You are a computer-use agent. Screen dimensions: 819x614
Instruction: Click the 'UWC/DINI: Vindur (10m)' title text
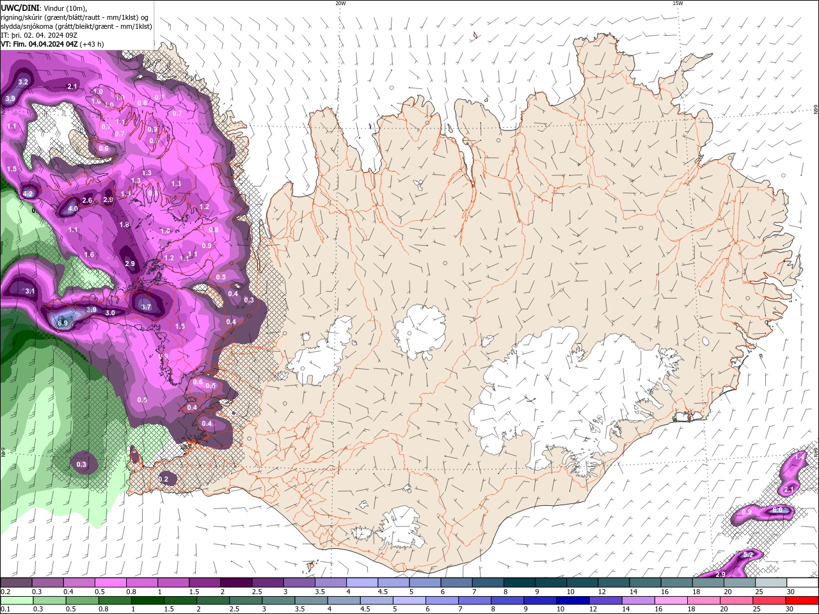point(44,8)
